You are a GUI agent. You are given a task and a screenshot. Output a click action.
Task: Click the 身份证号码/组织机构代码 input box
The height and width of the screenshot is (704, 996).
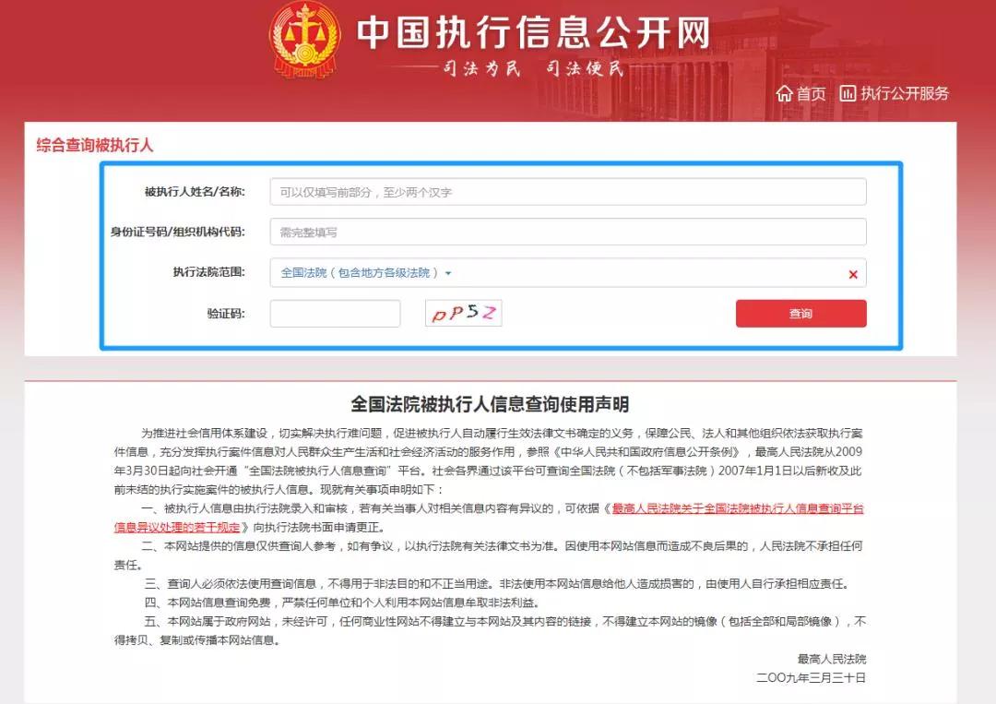coord(566,232)
